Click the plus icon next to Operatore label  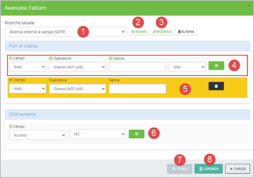coord(51,58)
